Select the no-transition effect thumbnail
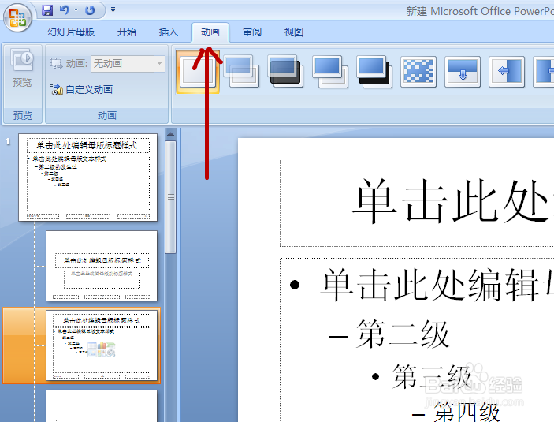 [x=198, y=72]
